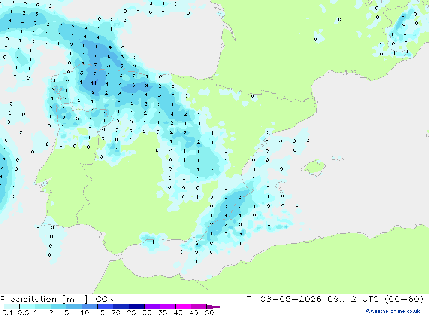
Task: Click the '10' legend scale label
Action: [x=85, y=312]
